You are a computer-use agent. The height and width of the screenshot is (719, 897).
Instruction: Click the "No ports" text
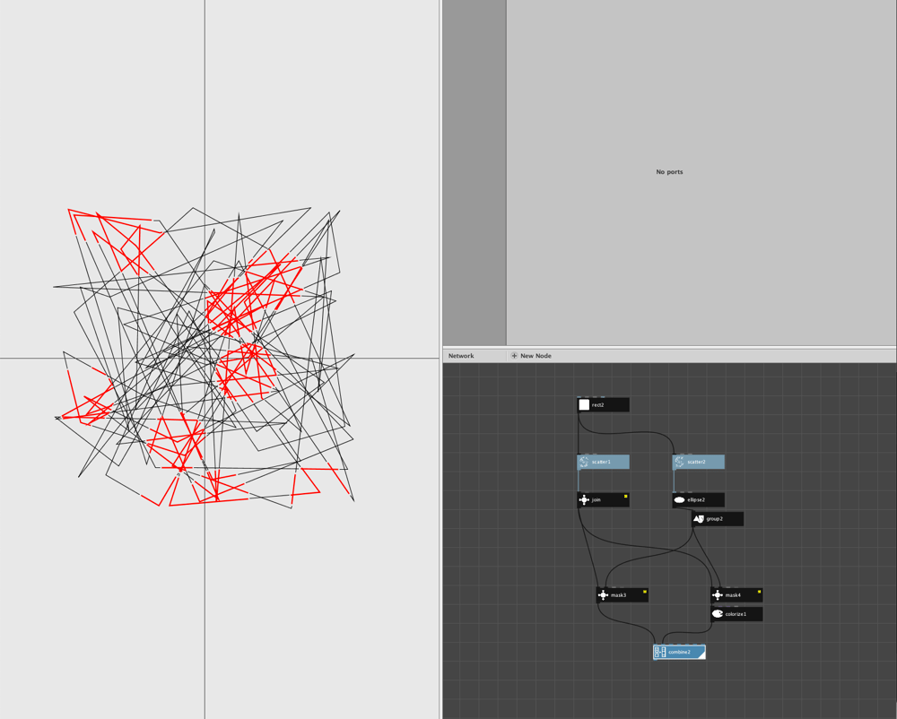(x=669, y=171)
